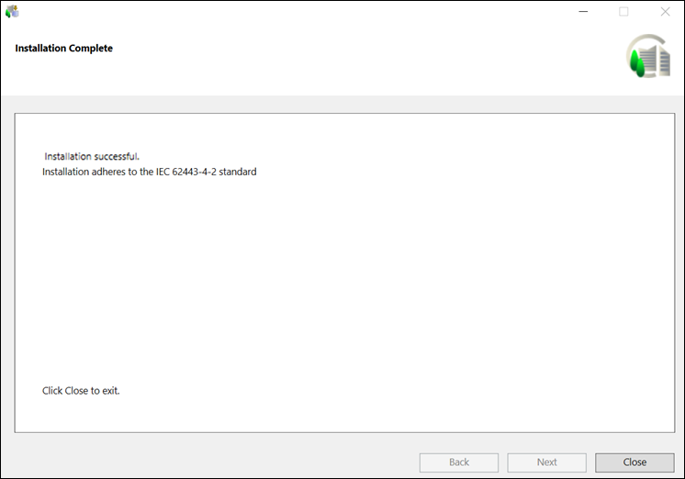
Task: Click the disabled Next button
Action: point(546,462)
